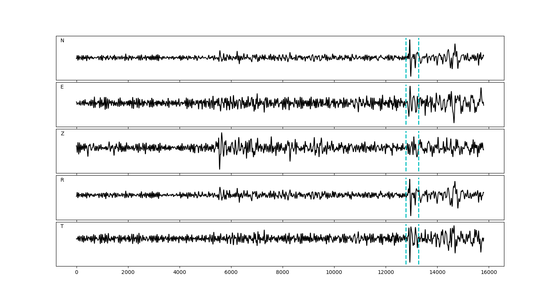Click the x-axis tick label 16000
Viewport: 560px width, 299px height.
tap(488, 273)
